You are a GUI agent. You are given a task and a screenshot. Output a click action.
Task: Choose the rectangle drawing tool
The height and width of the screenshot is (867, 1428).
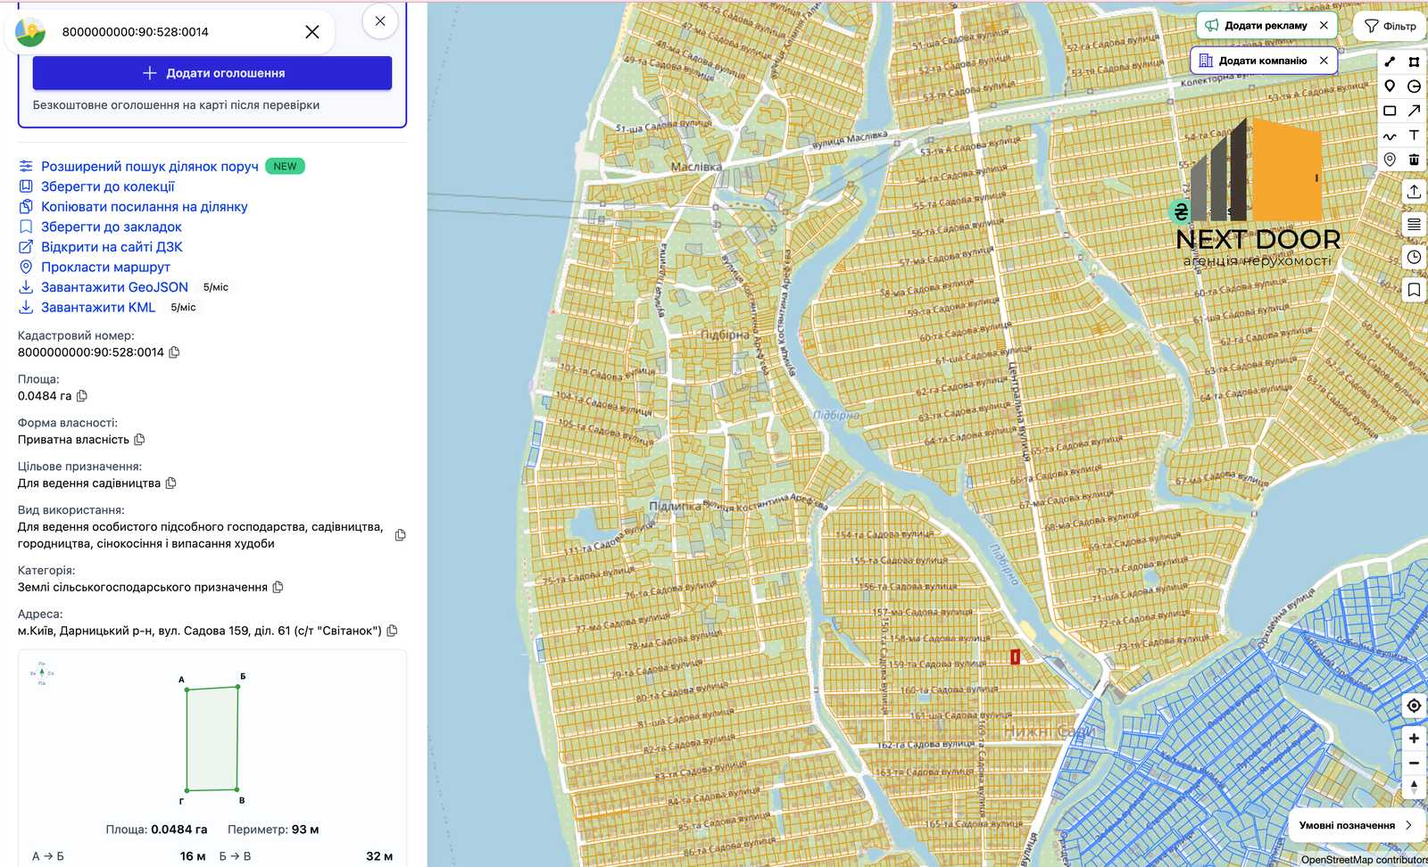1390,111
